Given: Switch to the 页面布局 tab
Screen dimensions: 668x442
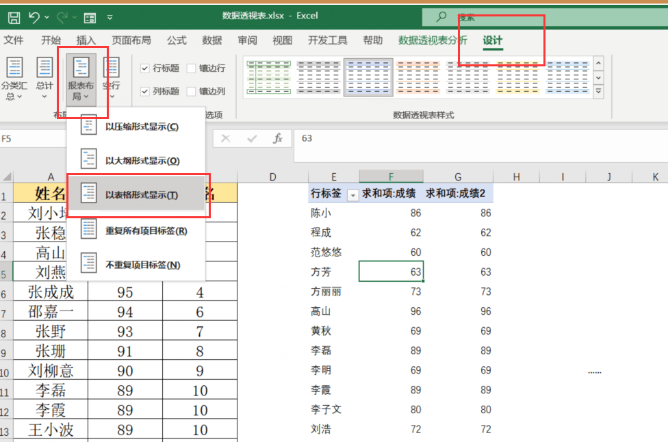Looking at the screenshot, I should pos(131,40).
